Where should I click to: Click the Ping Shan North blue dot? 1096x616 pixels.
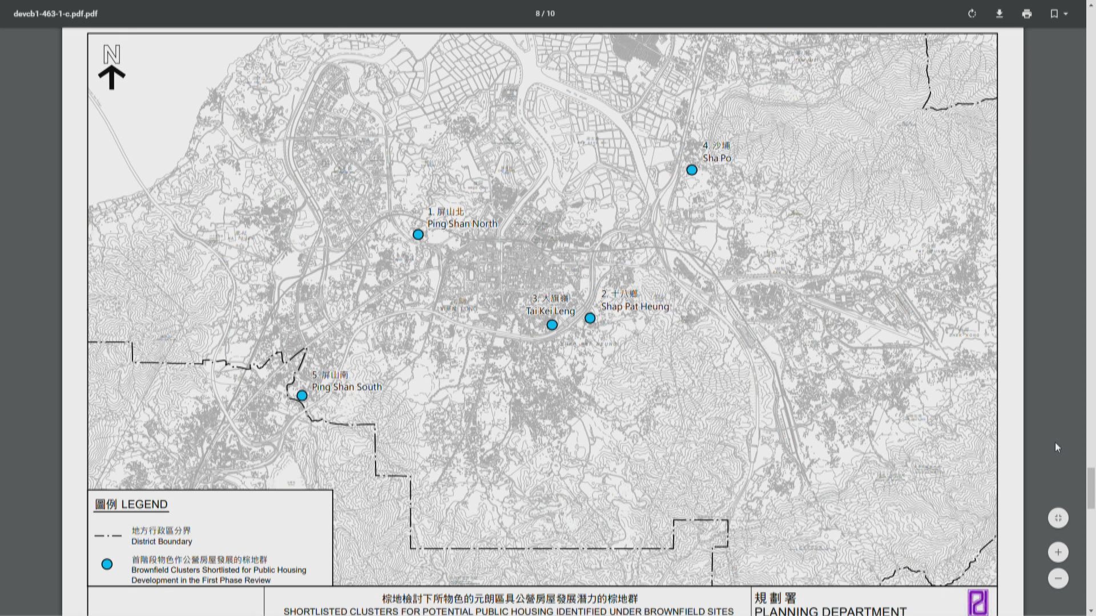tap(418, 234)
